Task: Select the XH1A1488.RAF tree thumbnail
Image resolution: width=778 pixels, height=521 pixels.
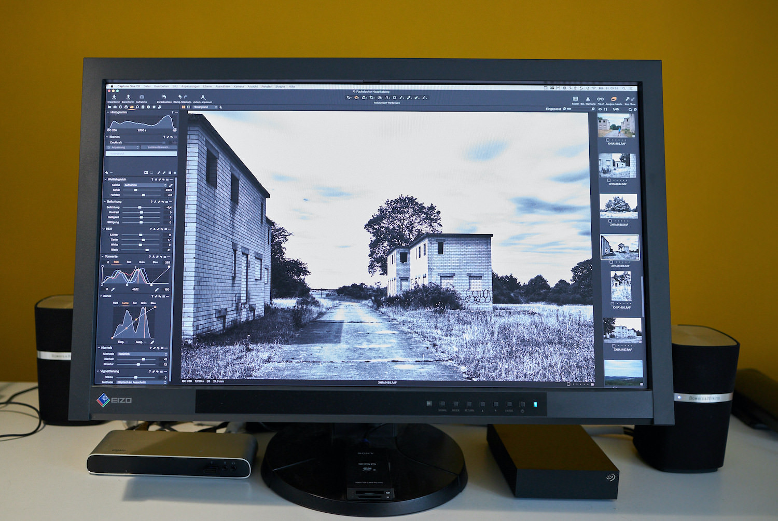Action: (x=618, y=206)
